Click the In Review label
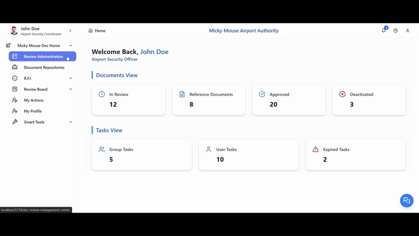 click(x=119, y=94)
